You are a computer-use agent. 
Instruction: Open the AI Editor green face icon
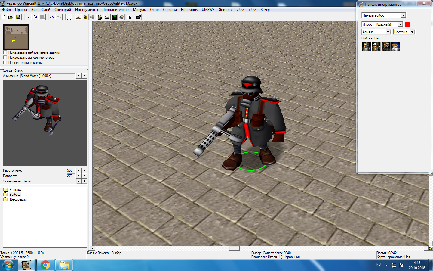tap(114, 17)
